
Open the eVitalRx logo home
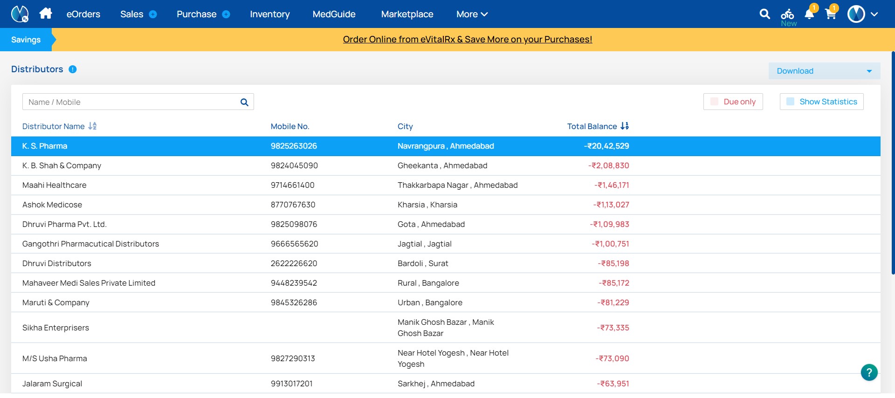coord(20,14)
